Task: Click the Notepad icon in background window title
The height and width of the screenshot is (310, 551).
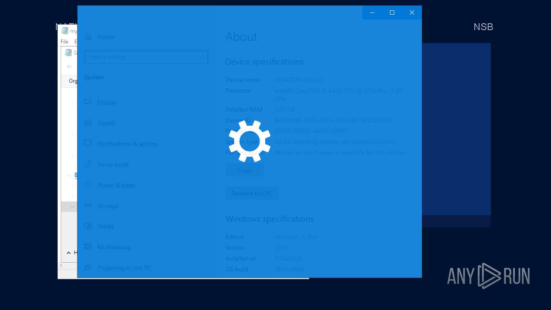Action: click(65, 31)
